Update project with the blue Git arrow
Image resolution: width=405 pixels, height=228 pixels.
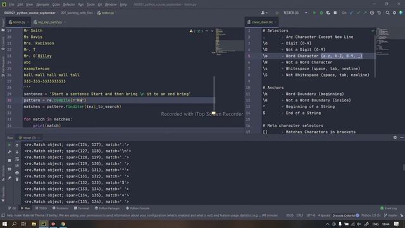click(x=351, y=13)
